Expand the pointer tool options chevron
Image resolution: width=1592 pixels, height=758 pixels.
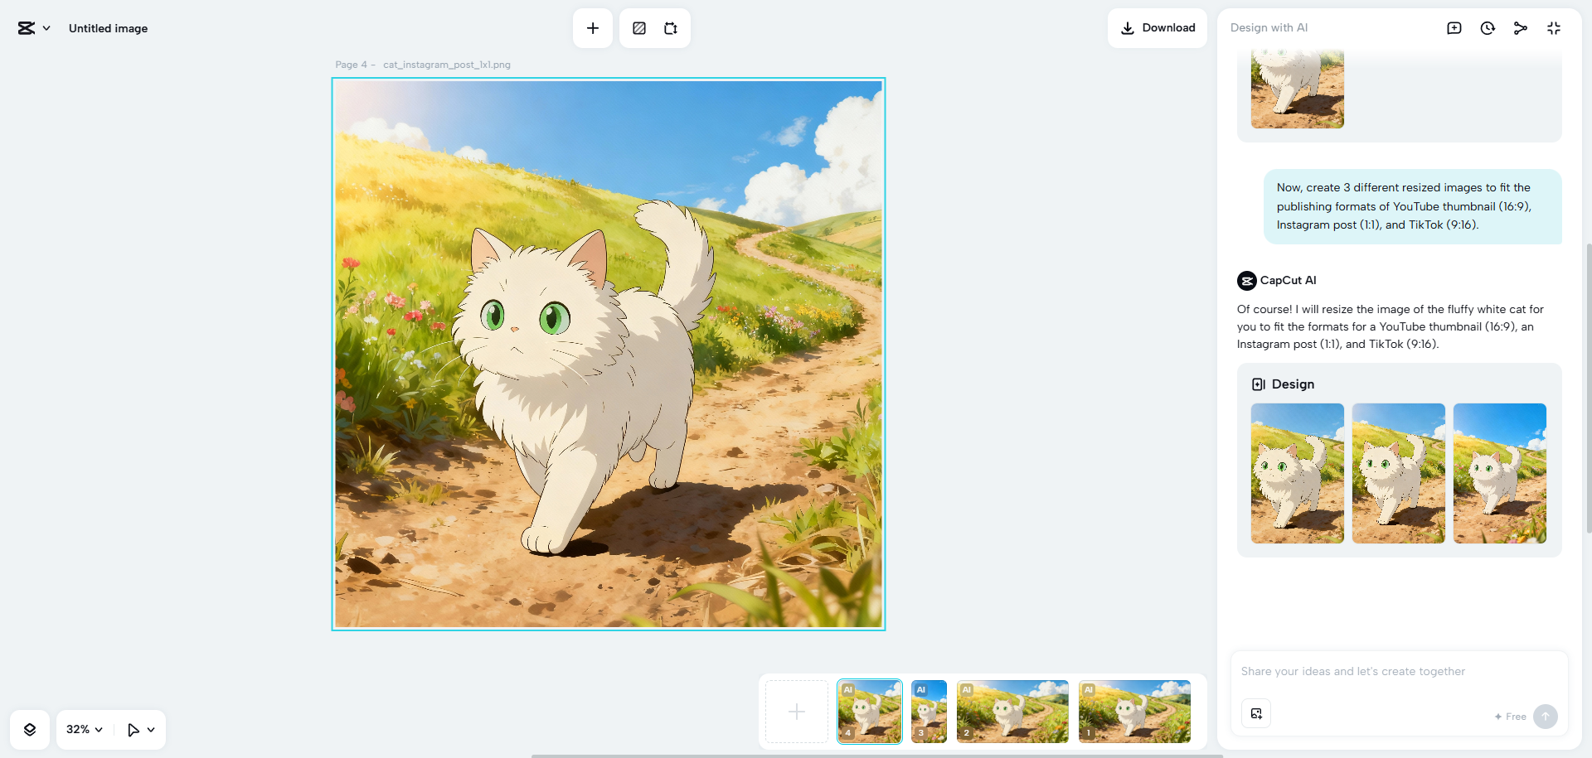tap(151, 730)
